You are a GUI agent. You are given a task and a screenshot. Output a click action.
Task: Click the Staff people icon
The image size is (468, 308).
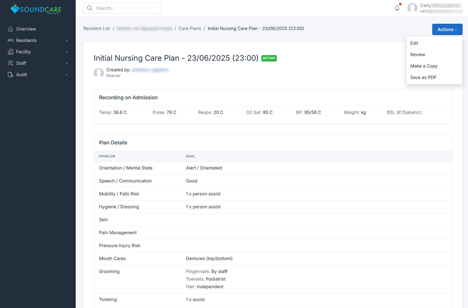pyautogui.click(x=11, y=63)
